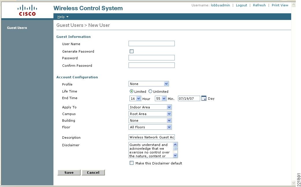Screen dimensions: 301x187
Task: Open the Print View link
Action: click(280, 5)
